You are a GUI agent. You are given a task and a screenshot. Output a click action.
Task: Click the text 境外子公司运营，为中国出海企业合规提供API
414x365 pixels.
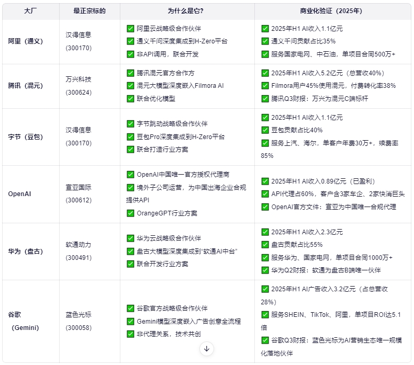click(x=186, y=194)
